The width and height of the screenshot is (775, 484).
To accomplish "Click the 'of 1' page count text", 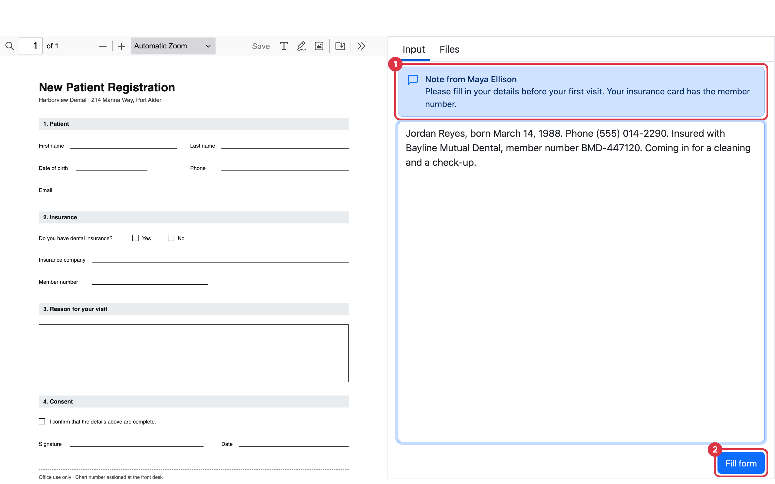I will click(52, 46).
